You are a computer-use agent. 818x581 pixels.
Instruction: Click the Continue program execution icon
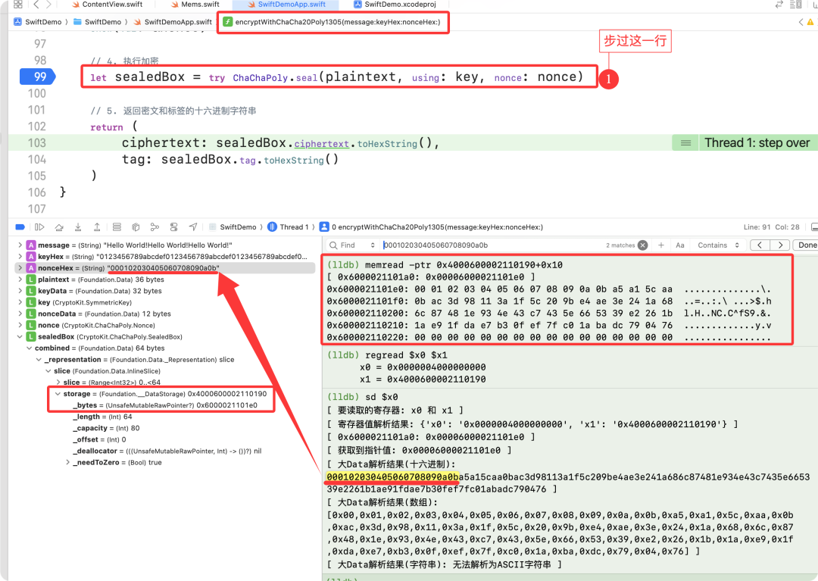pyautogui.click(x=39, y=227)
